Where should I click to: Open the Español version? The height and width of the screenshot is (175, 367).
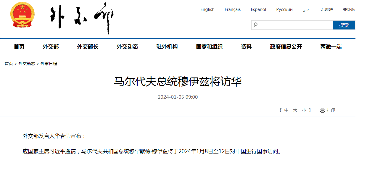click(258, 9)
